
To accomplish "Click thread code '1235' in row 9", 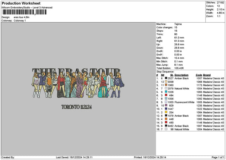I will (199, 105).
